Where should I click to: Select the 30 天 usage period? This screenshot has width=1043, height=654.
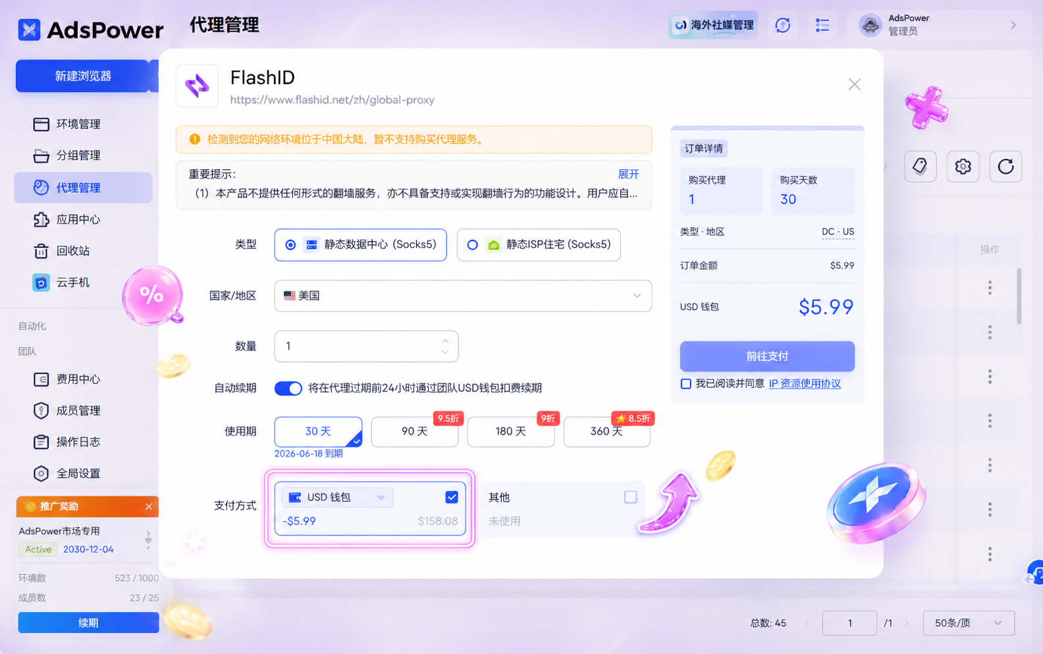pyautogui.click(x=318, y=431)
